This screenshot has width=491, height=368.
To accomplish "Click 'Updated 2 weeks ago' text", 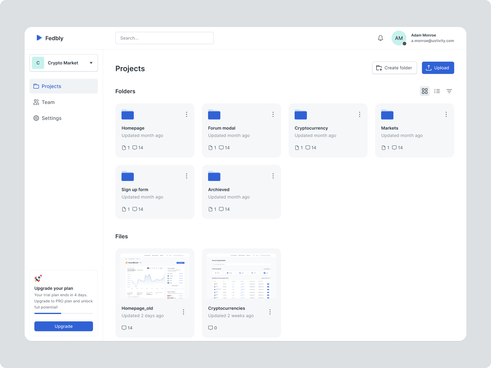I will pyautogui.click(x=231, y=316).
